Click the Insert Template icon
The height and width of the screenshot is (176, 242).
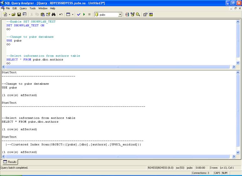[x=24, y=14]
